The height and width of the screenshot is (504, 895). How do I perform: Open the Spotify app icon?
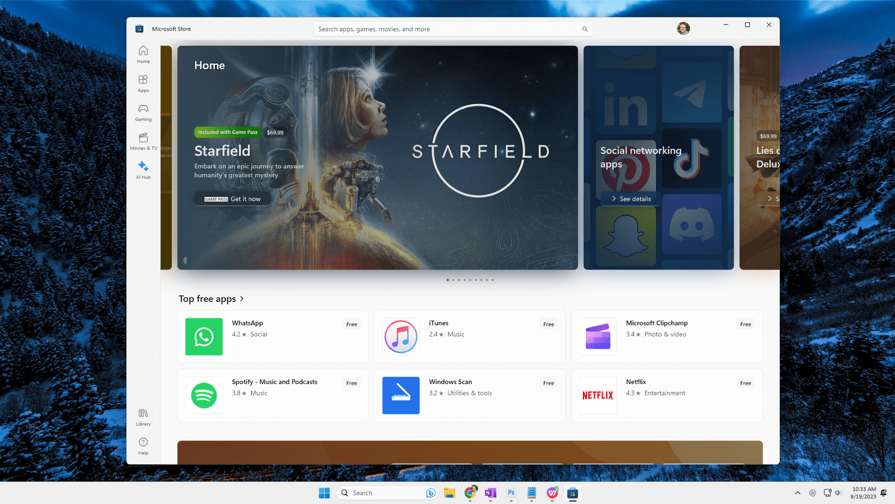pyautogui.click(x=204, y=395)
